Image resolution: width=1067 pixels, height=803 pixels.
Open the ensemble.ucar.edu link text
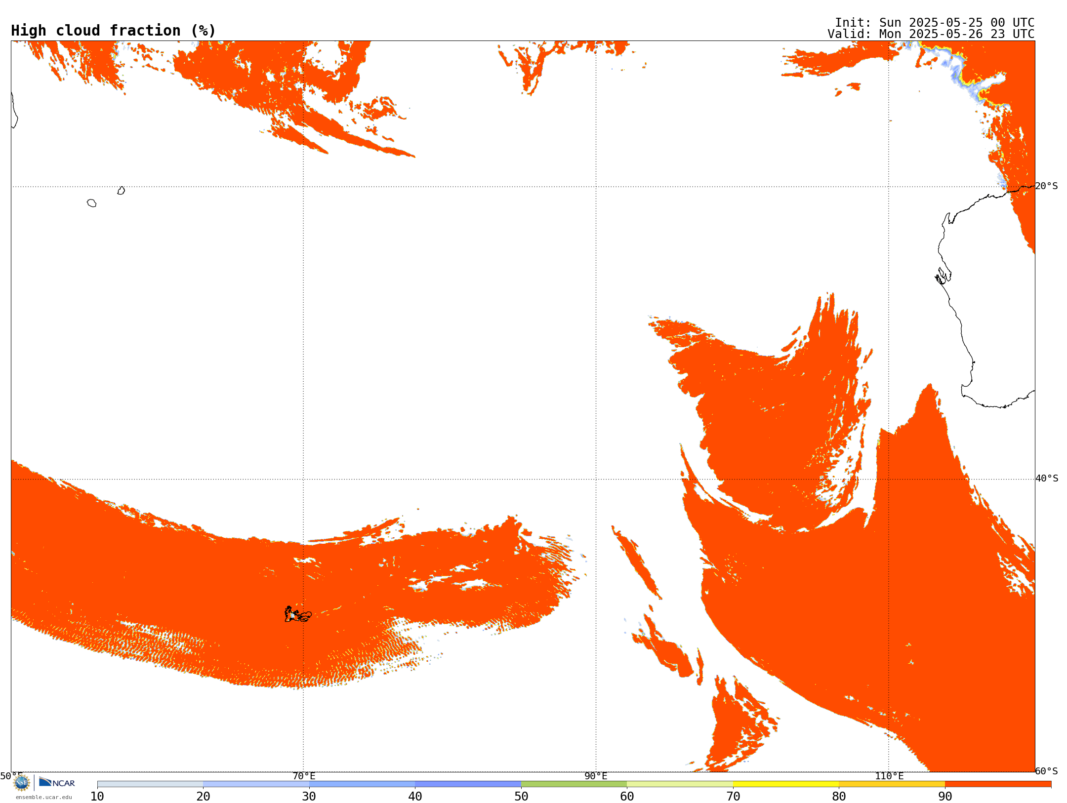(x=44, y=797)
